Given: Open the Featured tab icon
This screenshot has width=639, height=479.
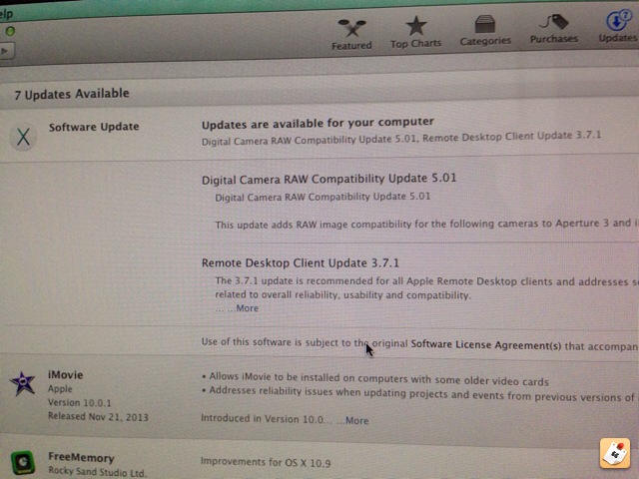Looking at the screenshot, I should pos(351,29).
